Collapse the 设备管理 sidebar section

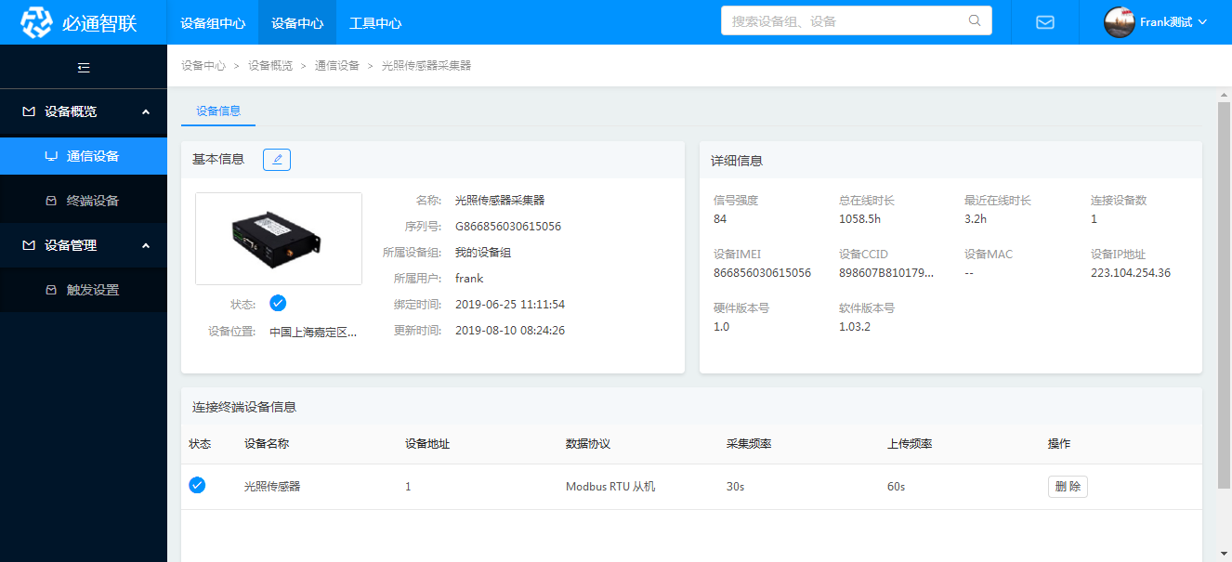click(146, 245)
